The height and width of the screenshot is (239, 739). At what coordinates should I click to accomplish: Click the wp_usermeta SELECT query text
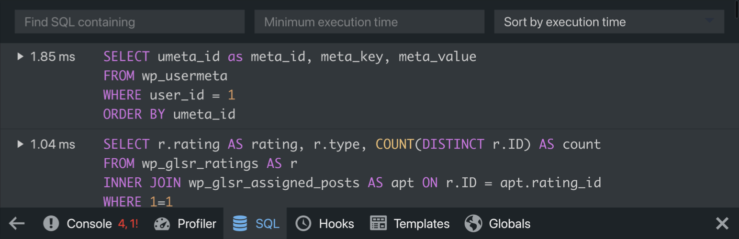tap(290, 85)
